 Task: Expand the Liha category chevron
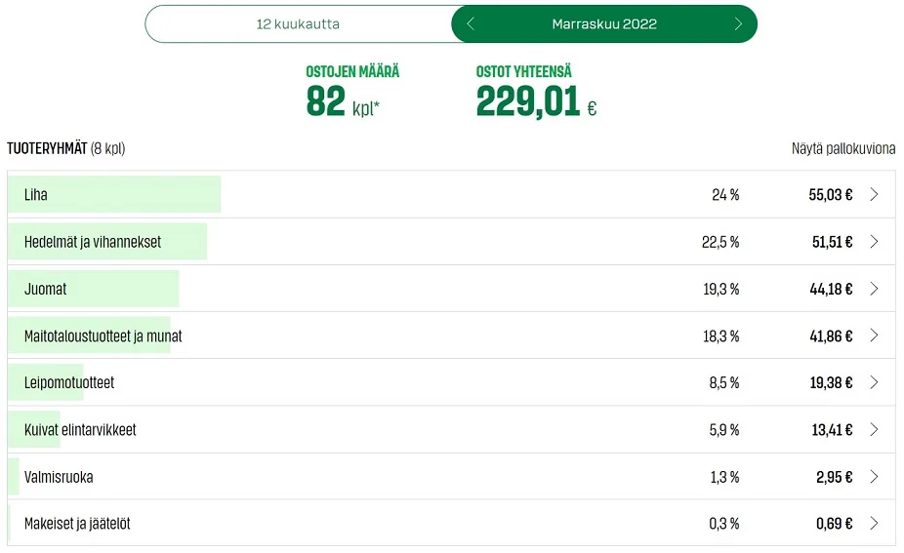[874, 195]
